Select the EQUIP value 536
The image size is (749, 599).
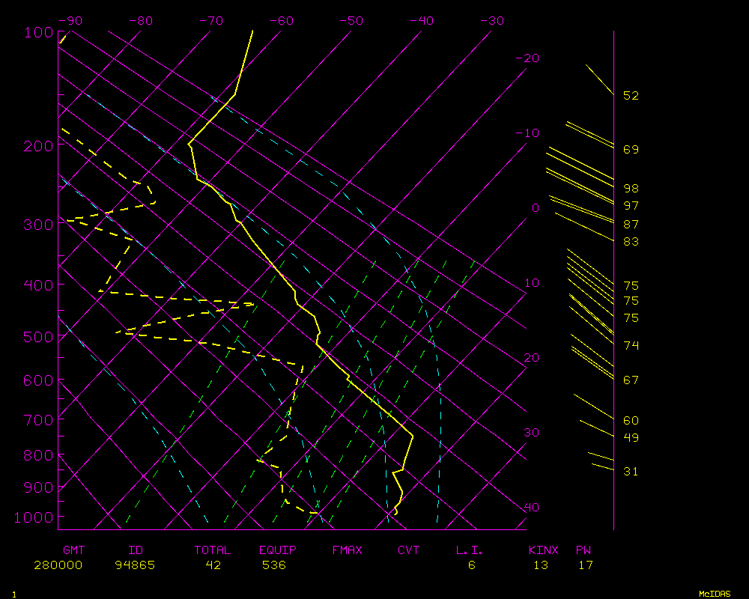[273, 565]
